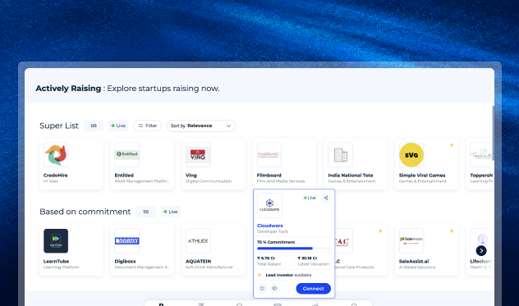Toggle the Live badge beside Based on commitment
Screen dimensions: 519x306
click(x=171, y=212)
